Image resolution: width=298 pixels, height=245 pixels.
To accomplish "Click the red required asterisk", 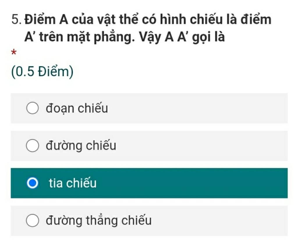I will point(14,52).
